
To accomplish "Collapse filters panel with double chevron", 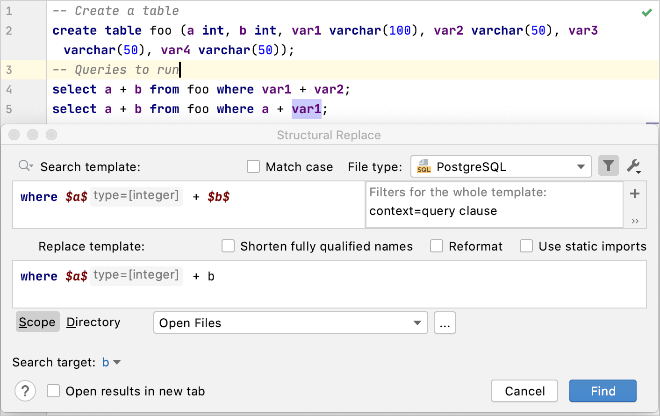I will [x=635, y=221].
